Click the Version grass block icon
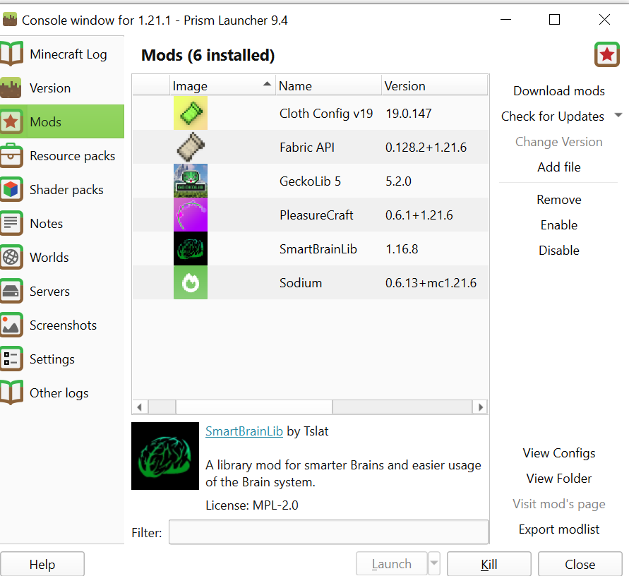Viewport: 629px width, 576px height. (11, 88)
